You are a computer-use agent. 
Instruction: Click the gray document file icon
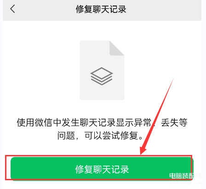click(102, 70)
